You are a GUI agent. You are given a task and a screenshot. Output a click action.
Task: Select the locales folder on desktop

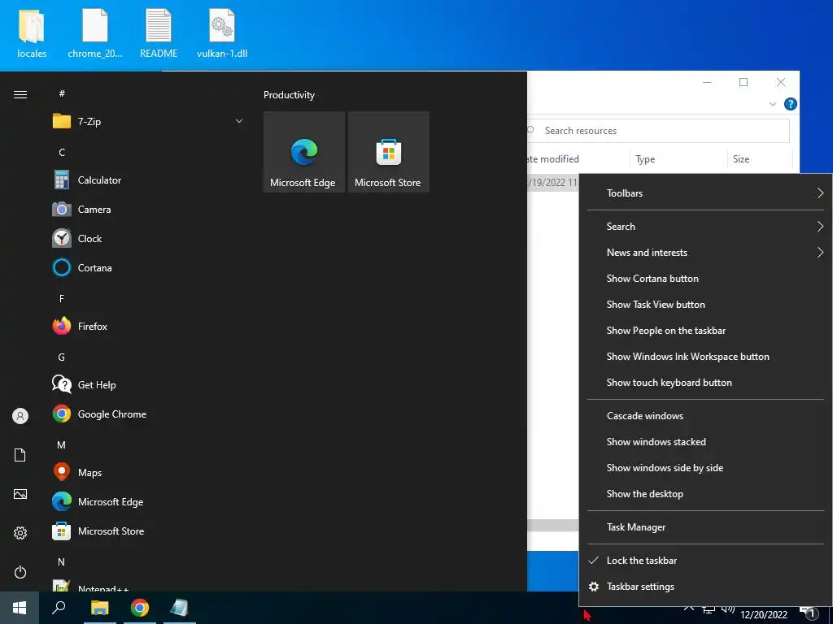pos(32,32)
